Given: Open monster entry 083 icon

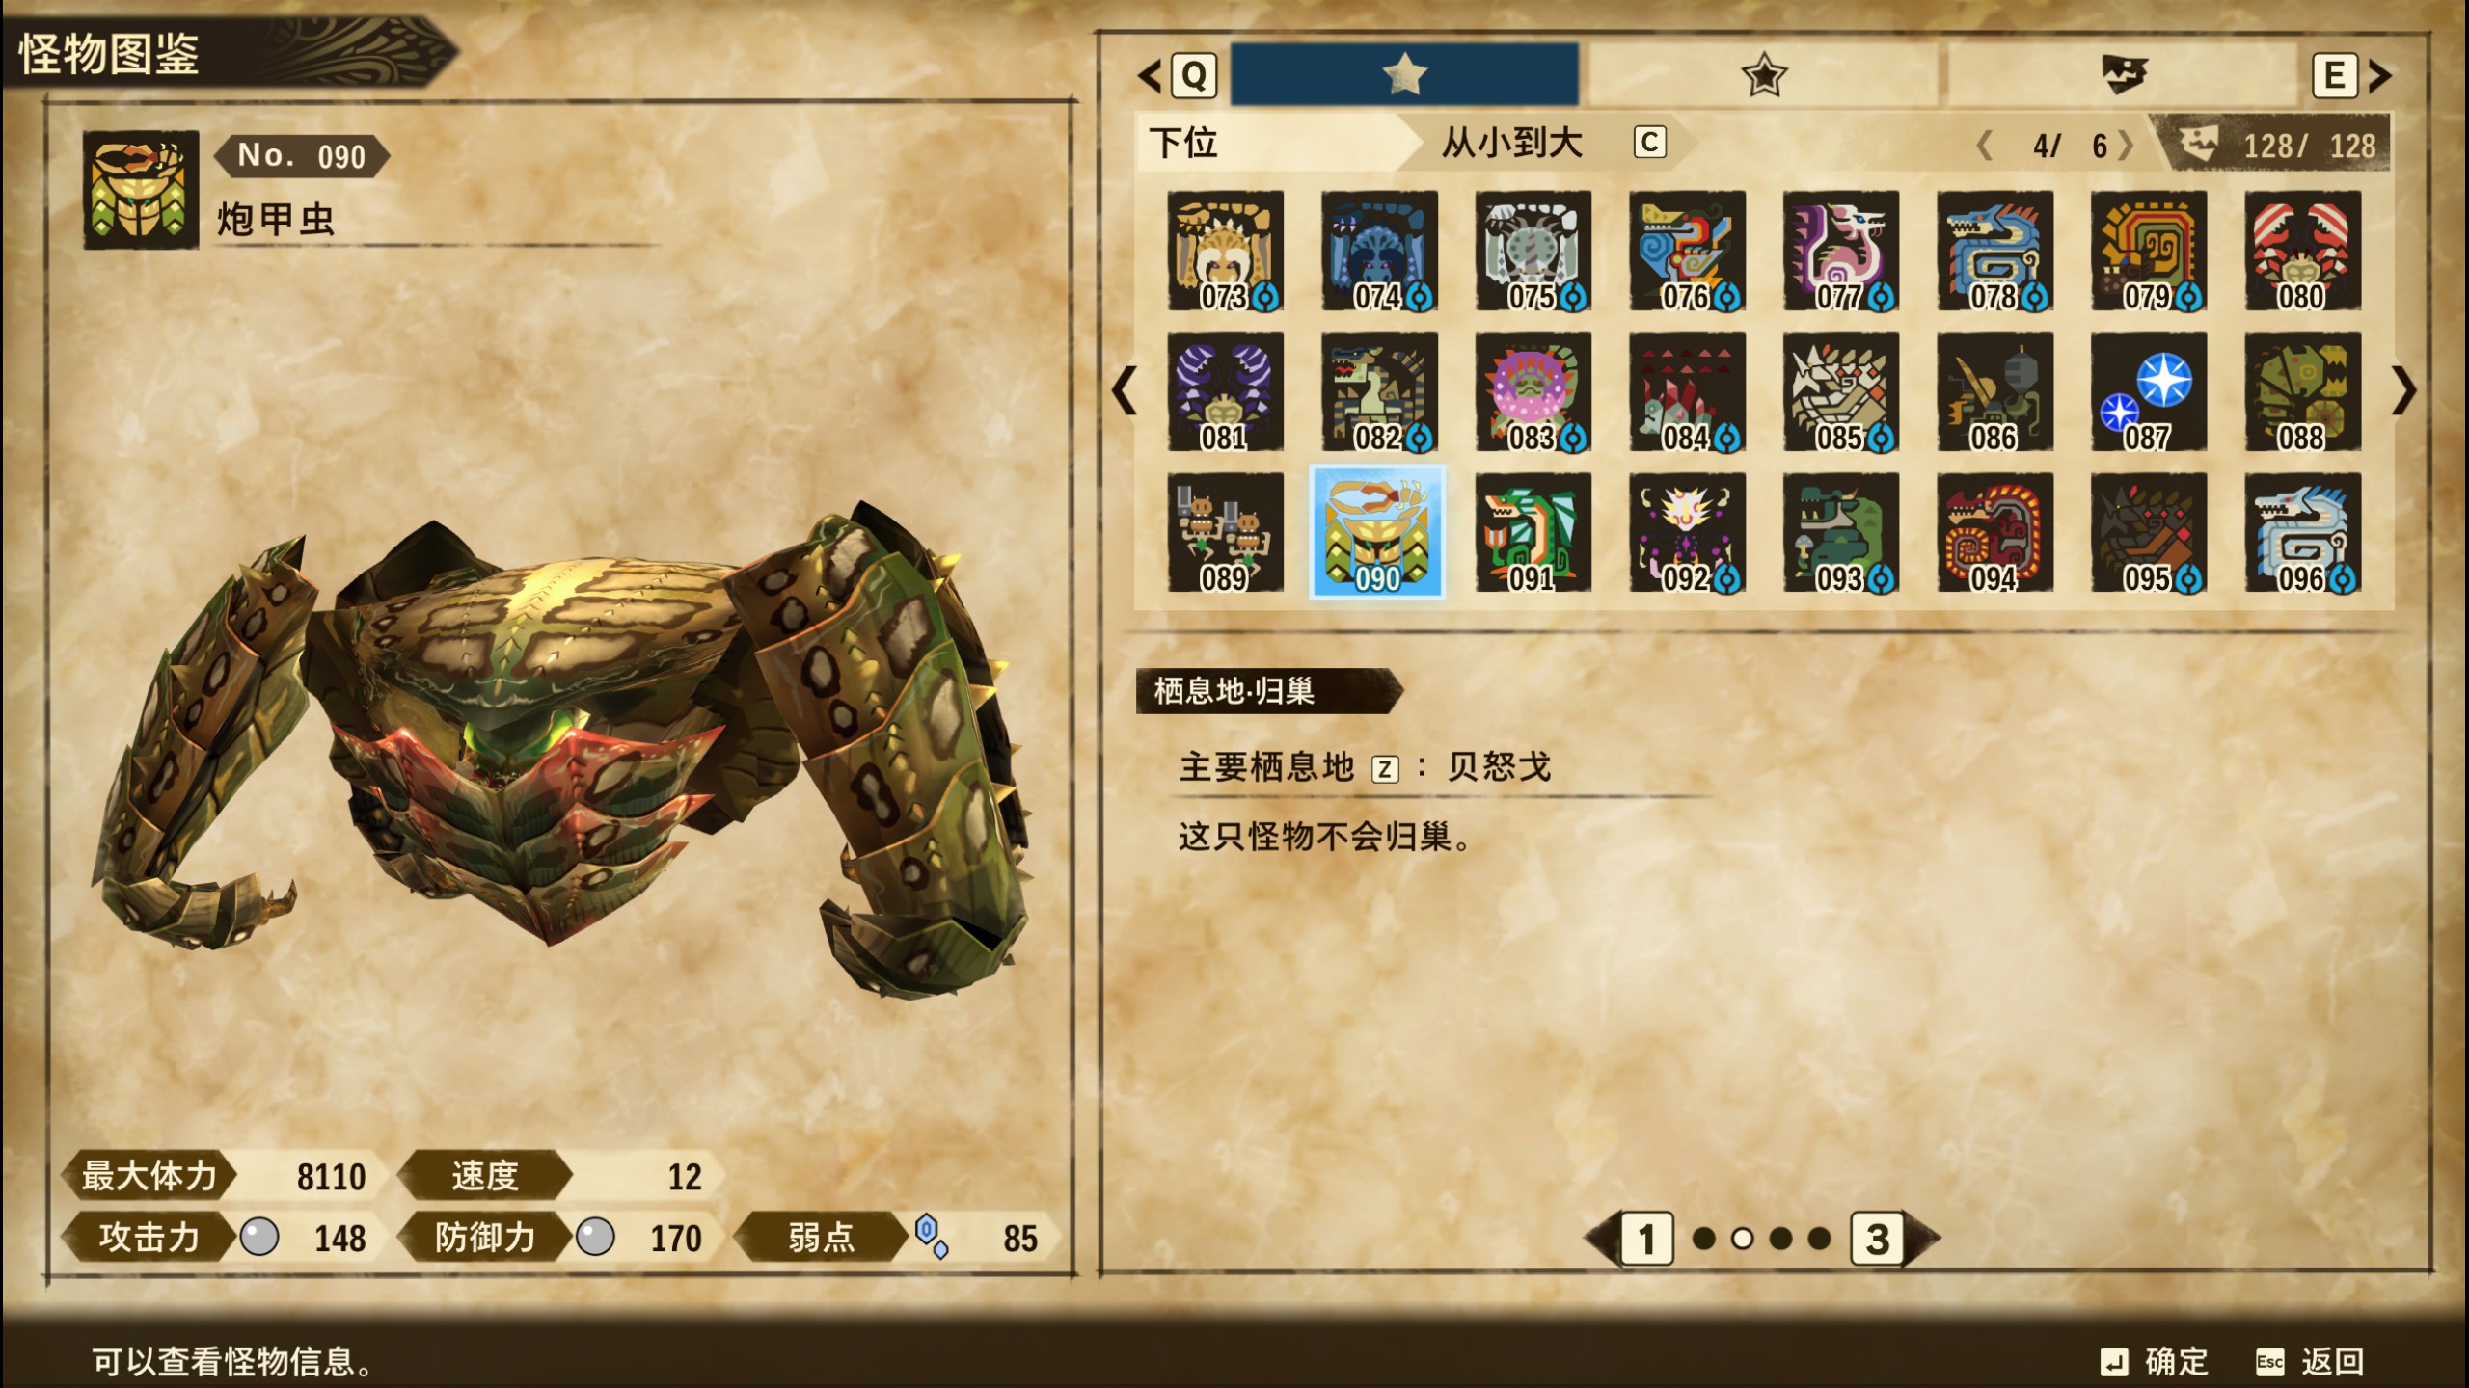Looking at the screenshot, I should tap(1533, 391).
